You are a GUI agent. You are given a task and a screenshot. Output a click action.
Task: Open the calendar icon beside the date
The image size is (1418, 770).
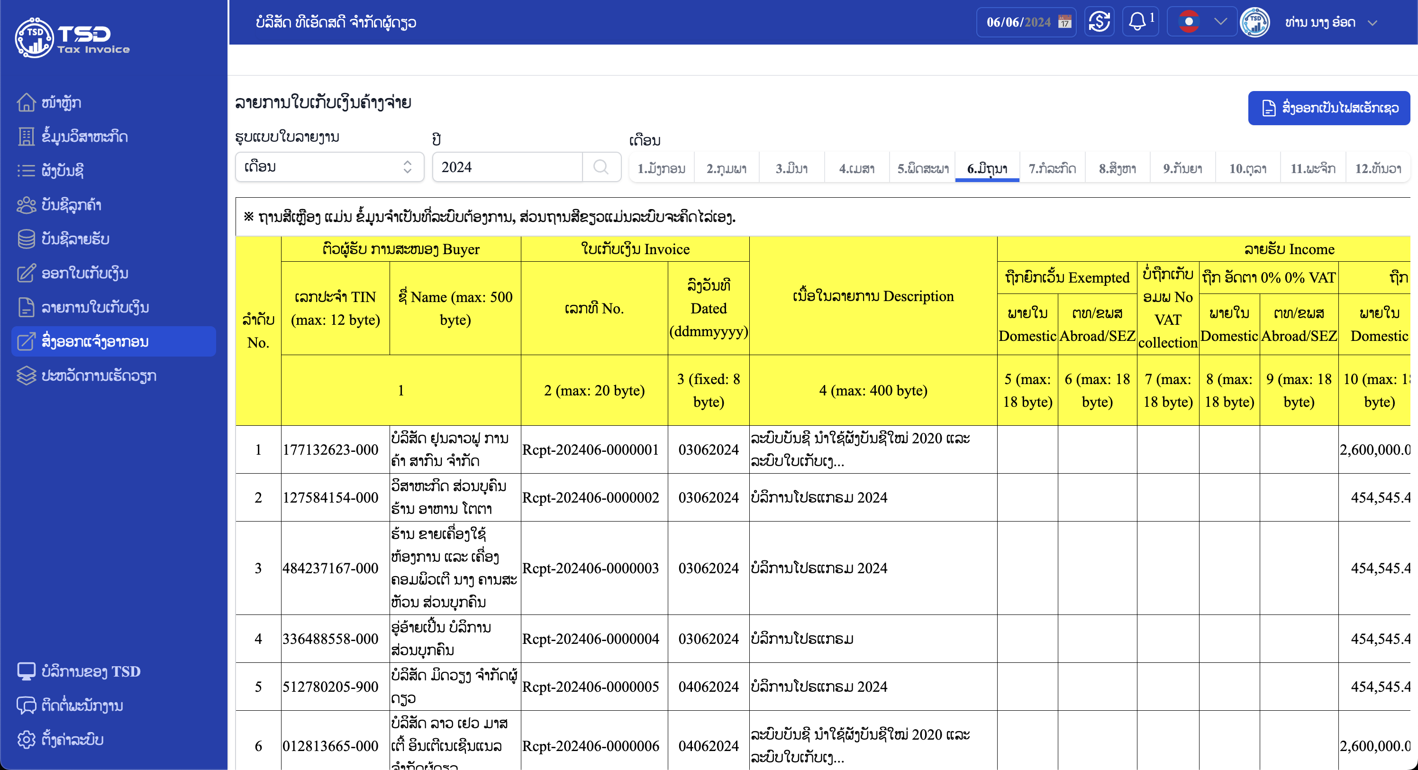(1065, 22)
